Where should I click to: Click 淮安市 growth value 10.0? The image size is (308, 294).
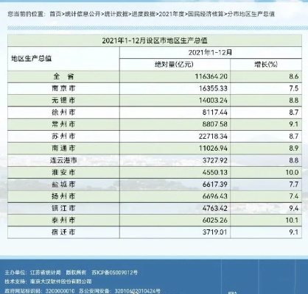coord(292,172)
